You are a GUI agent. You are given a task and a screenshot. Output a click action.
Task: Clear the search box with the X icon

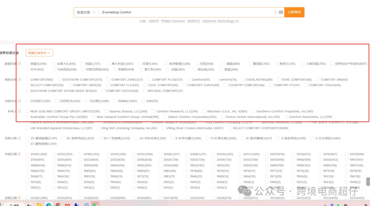275,12
